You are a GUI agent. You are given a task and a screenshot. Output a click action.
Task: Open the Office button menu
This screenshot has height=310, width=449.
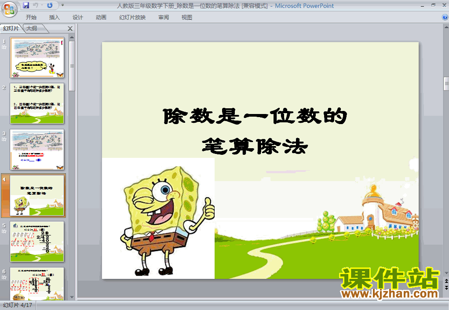pos(9,9)
